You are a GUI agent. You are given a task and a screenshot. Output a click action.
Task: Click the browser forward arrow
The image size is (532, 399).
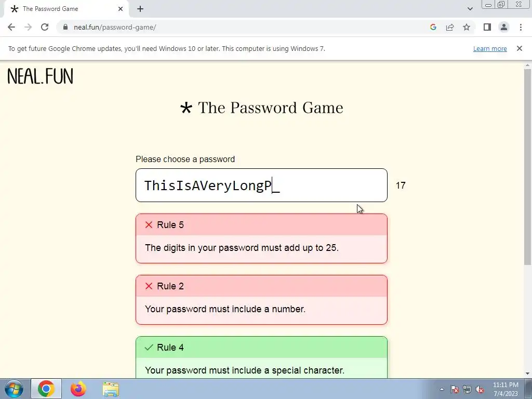pyautogui.click(x=28, y=27)
